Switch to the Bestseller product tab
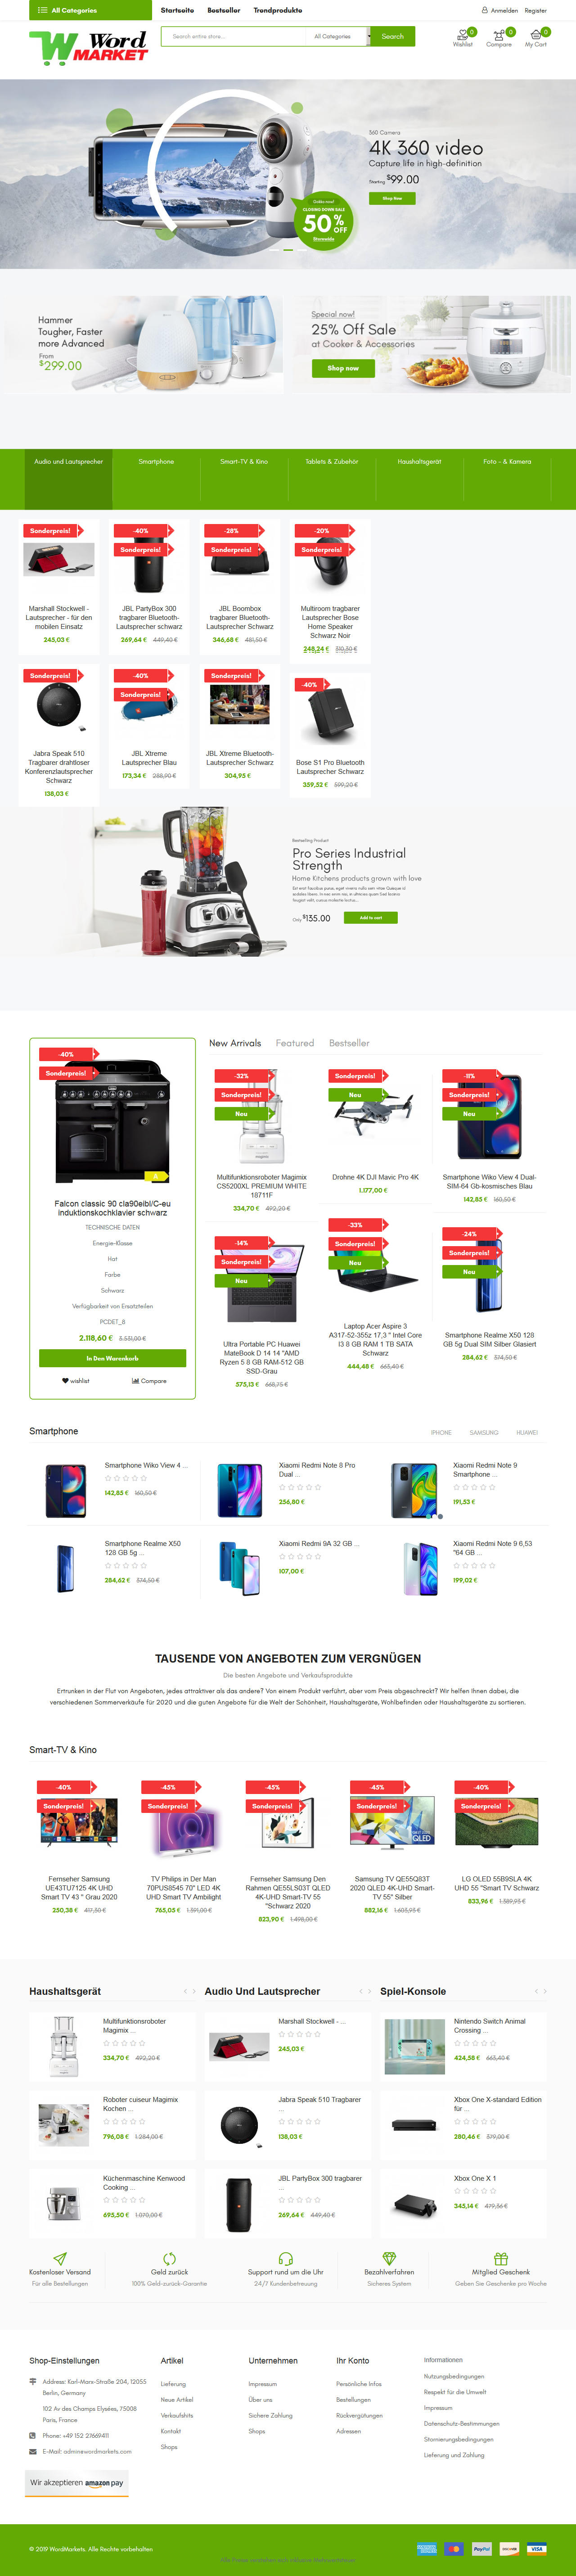Image resolution: width=576 pixels, height=2576 pixels. (x=349, y=1043)
